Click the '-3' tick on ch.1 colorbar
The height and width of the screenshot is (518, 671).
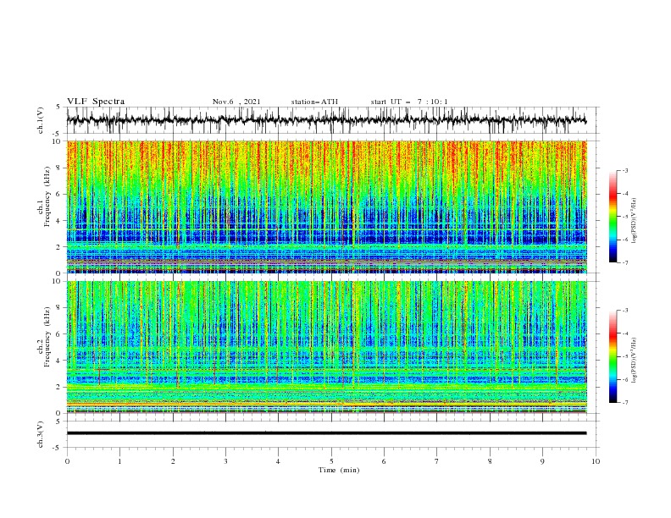(x=625, y=170)
